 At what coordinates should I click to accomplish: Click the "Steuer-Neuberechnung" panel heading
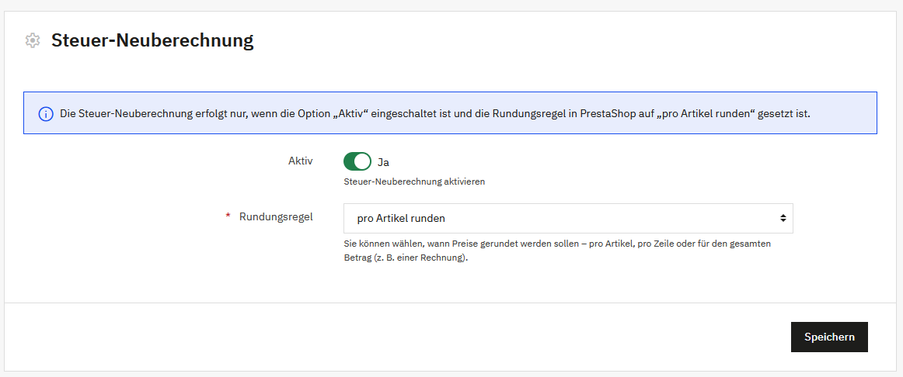pyautogui.click(x=152, y=40)
